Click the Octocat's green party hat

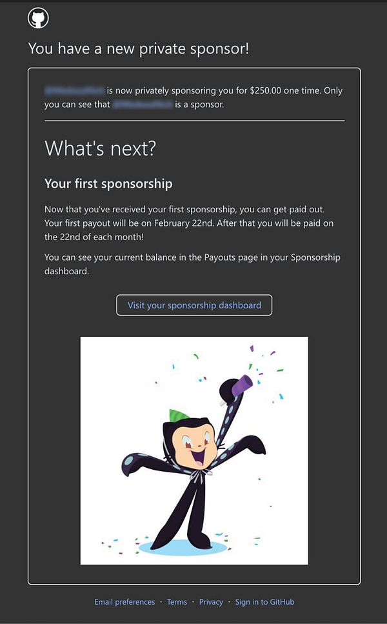[179, 416]
